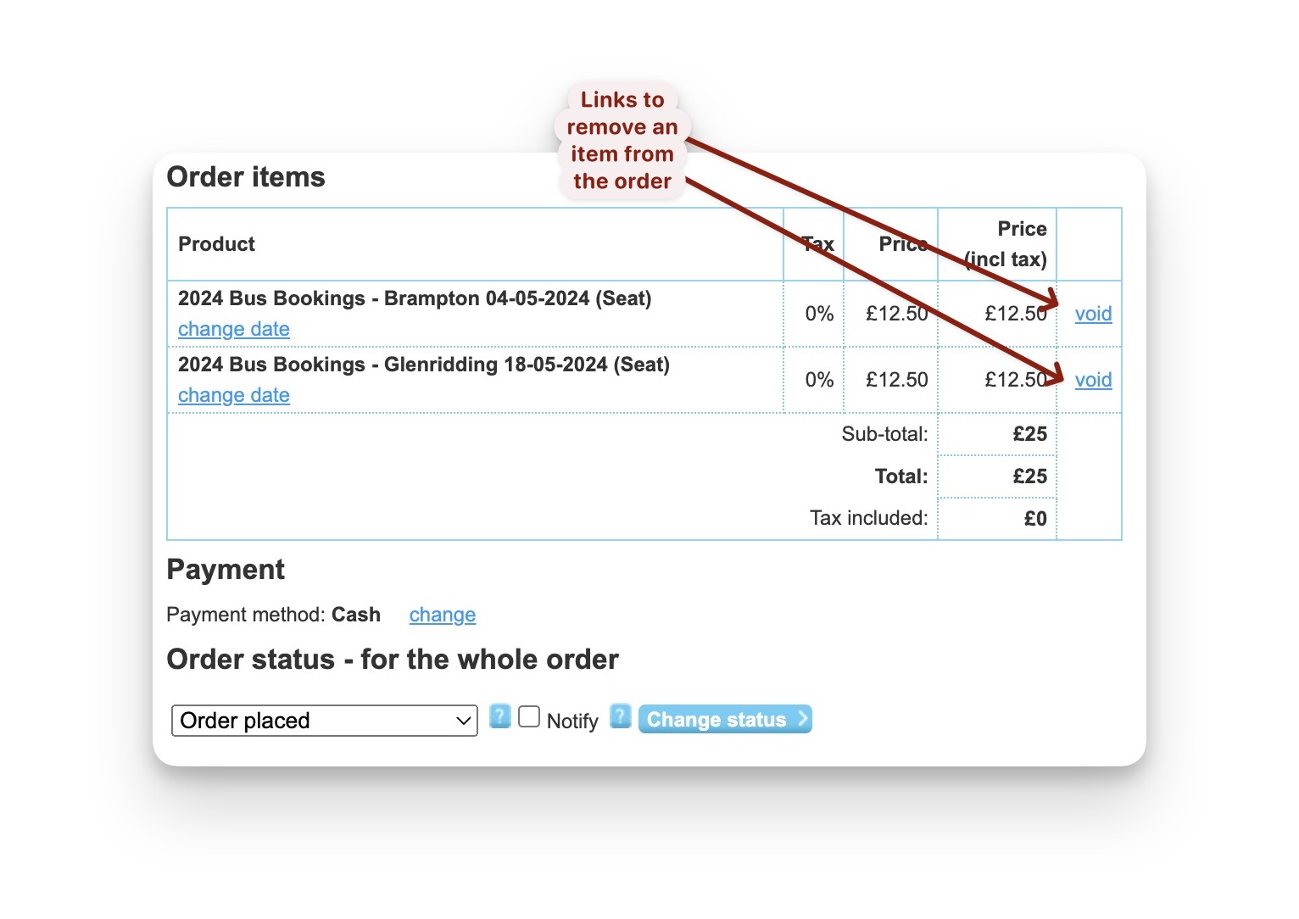The width and height of the screenshot is (1299, 919).
Task: Enable the Notify checkbox
Action: [x=529, y=716]
